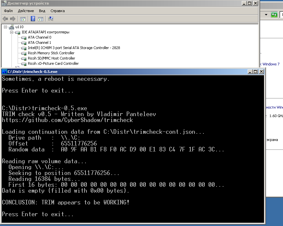Open the Файл menu
Image resolution: width=283 pixels, height=226 pixels.
pyautogui.click(x=8, y=11)
